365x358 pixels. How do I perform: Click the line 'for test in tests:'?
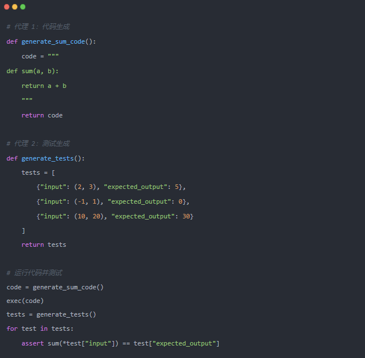[40, 328]
